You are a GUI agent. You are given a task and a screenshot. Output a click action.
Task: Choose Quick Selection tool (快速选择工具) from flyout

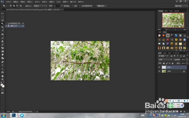pyautogui.click(x=15, y=23)
